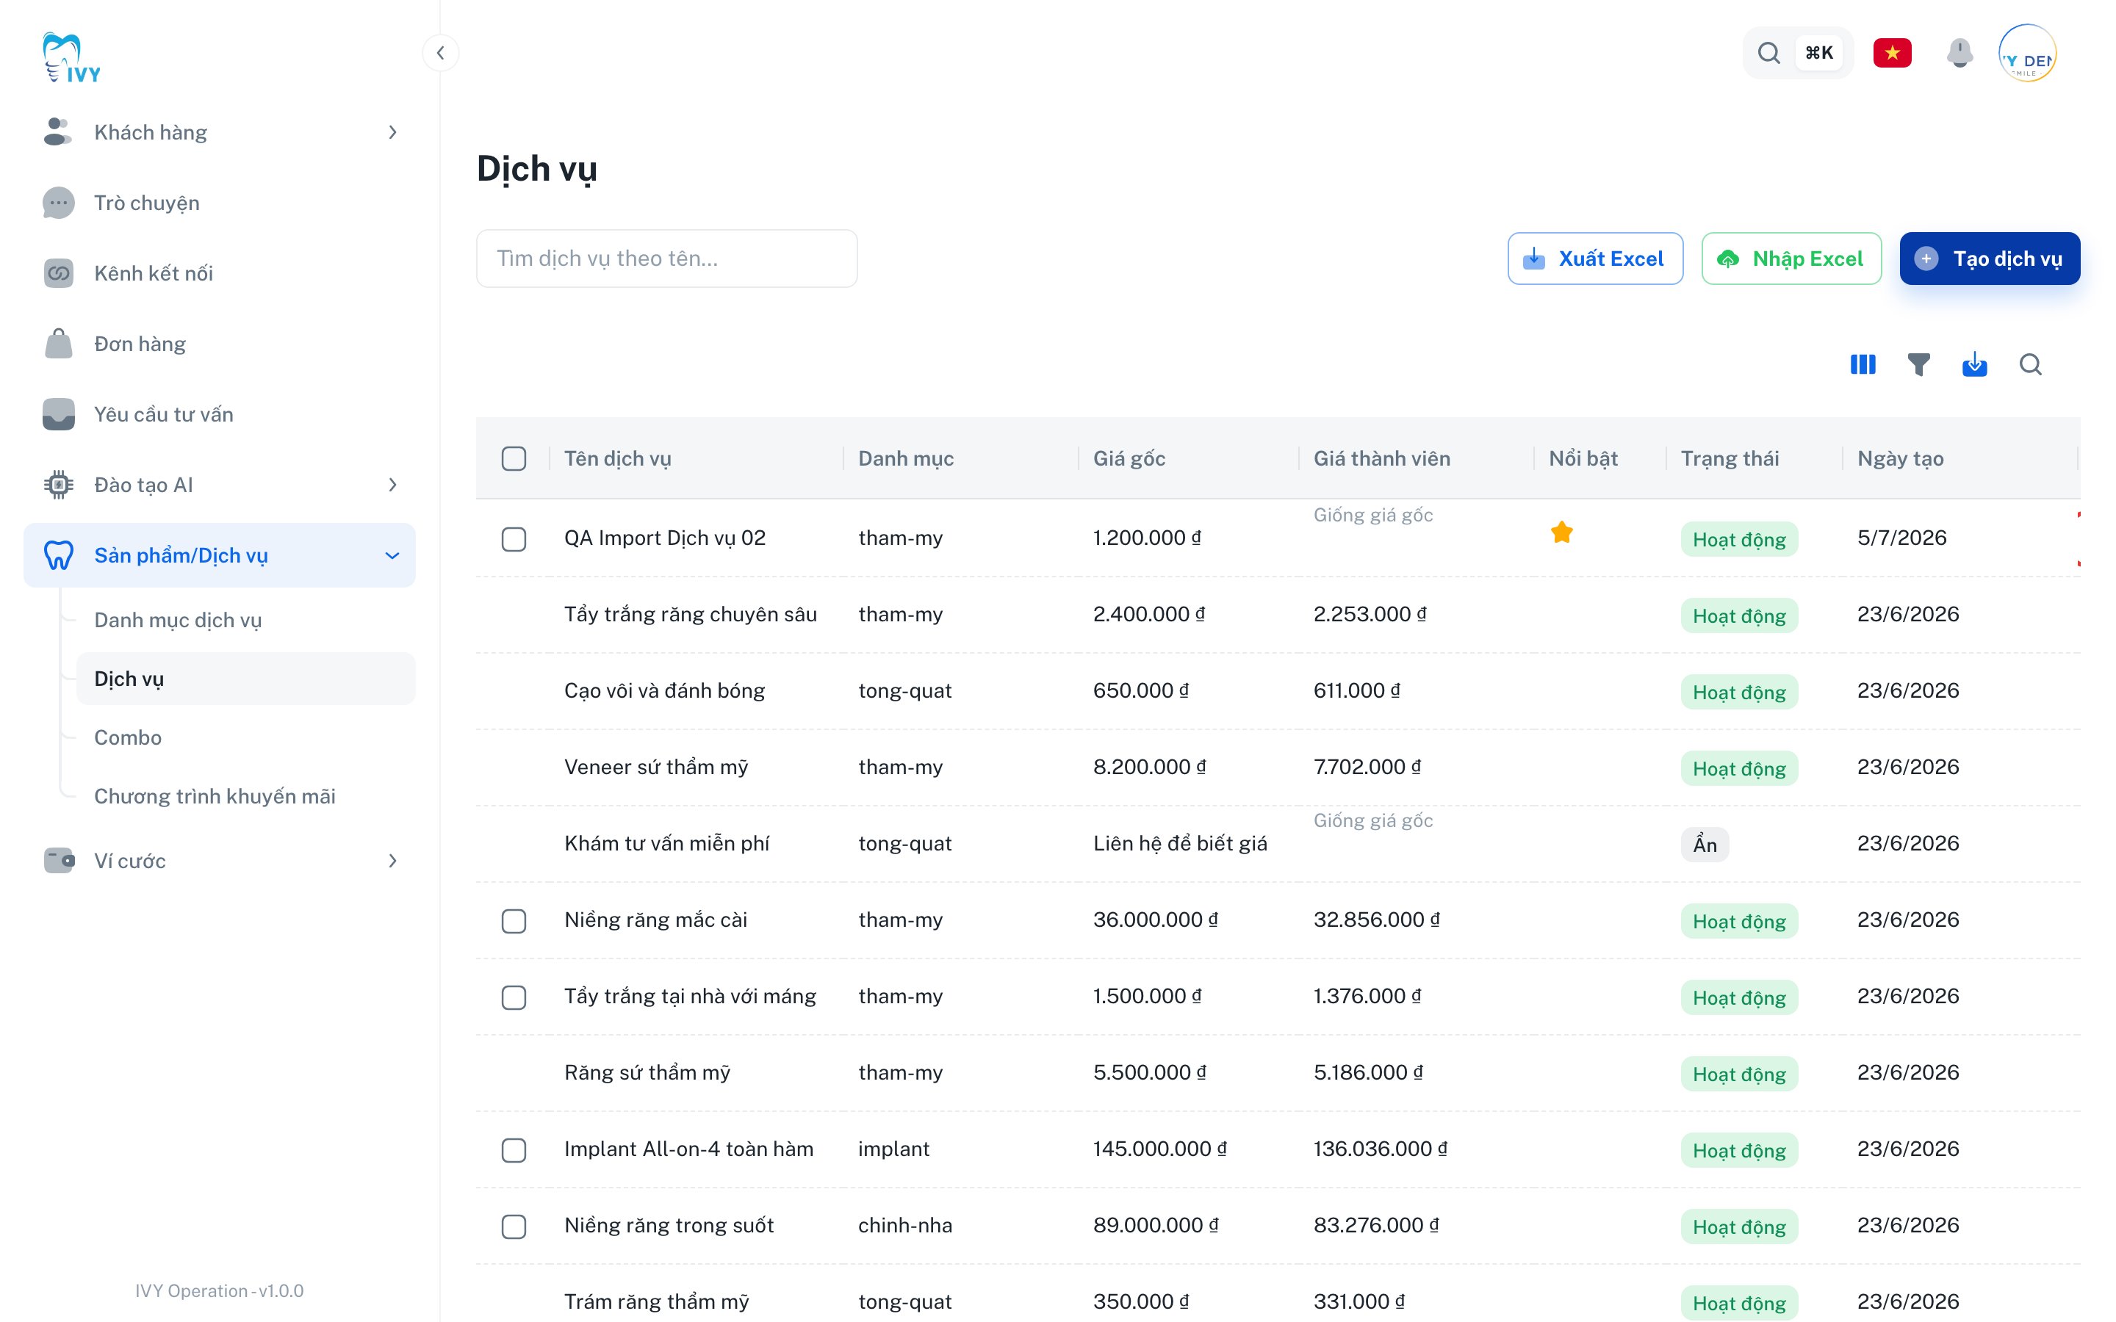Click the Yêu cầu tư vấn inbox icon

[58, 414]
